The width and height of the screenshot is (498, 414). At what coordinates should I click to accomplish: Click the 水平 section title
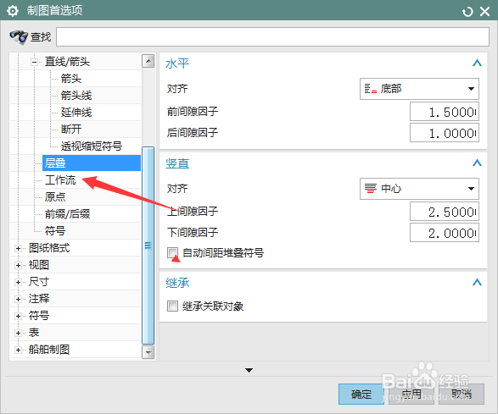pos(177,63)
